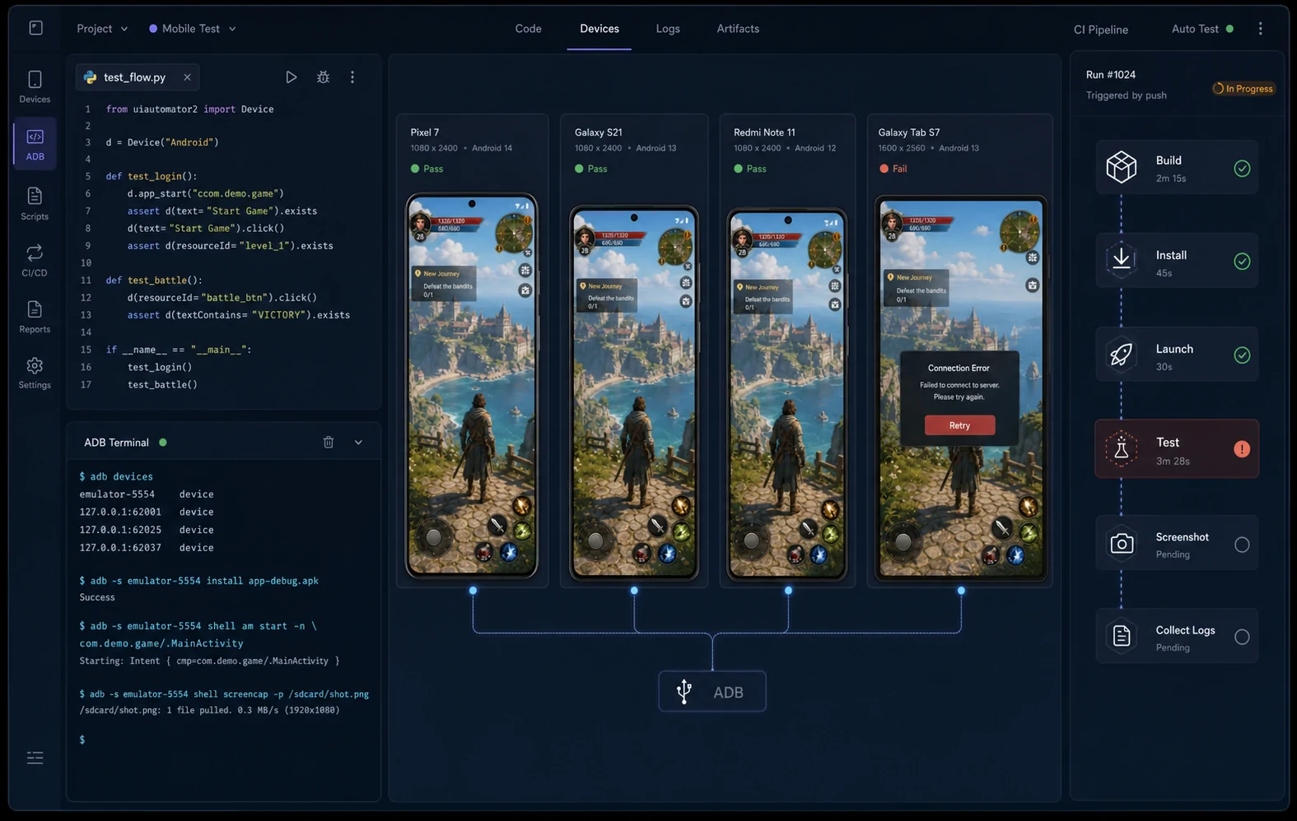Select the Galaxy S21 device screen
This screenshot has width=1297, height=821.
(x=634, y=392)
